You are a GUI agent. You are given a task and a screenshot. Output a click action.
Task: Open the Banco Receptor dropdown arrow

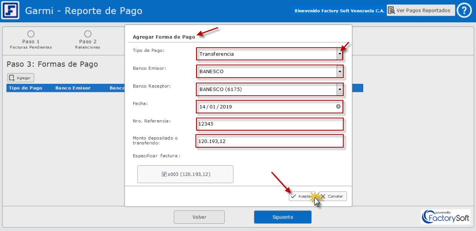339,90
